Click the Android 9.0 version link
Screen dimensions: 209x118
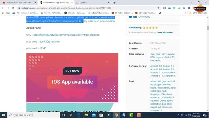(x=156, y=66)
